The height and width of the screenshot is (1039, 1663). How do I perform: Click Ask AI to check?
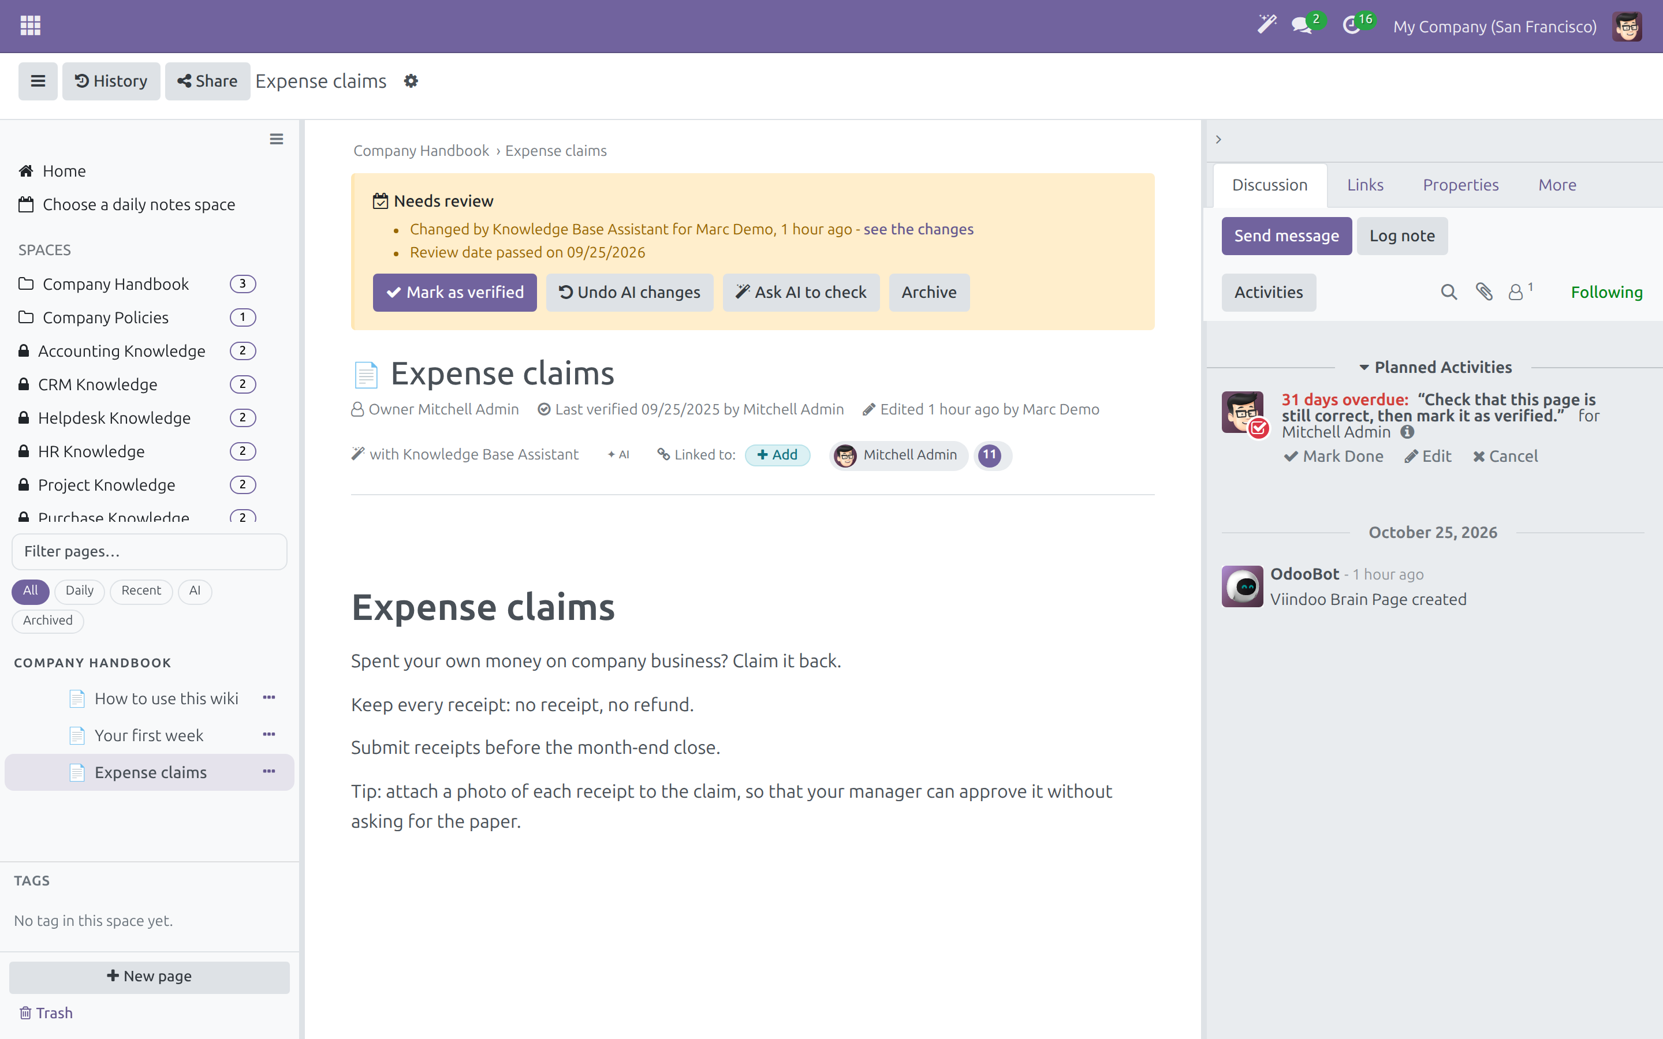click(x=800, y=293)
